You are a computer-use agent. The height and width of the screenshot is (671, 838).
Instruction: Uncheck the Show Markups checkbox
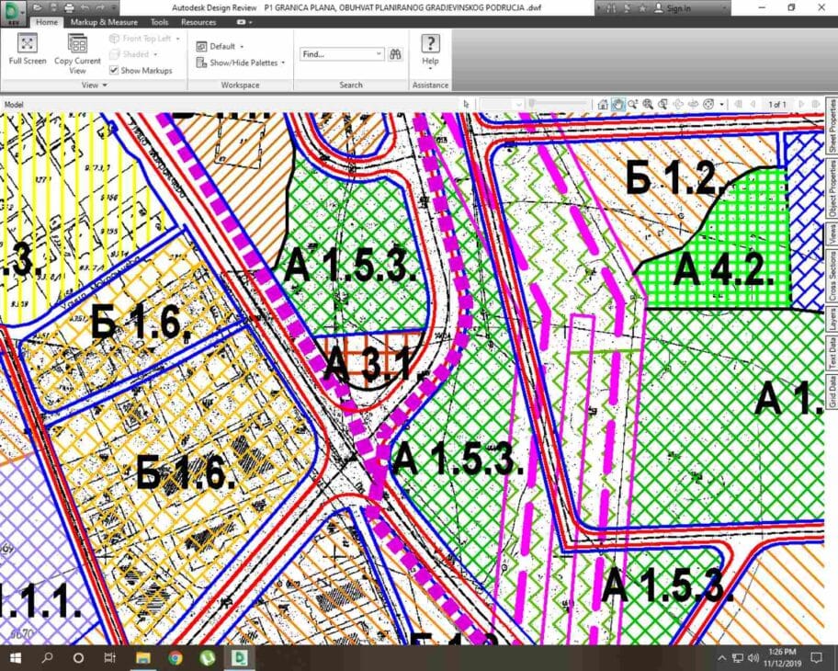point(114,71)
